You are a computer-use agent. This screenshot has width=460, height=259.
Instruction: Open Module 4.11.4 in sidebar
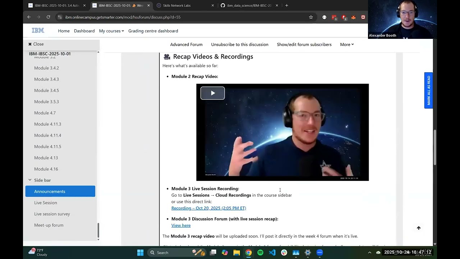pyautogui.click(x=47, y=135)
